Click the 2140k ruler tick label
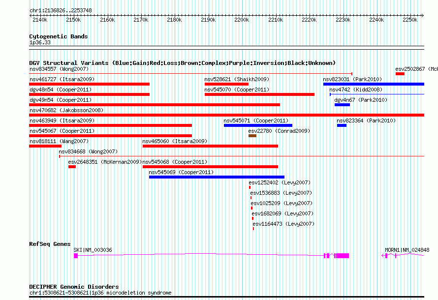 [x=40, y=20]
